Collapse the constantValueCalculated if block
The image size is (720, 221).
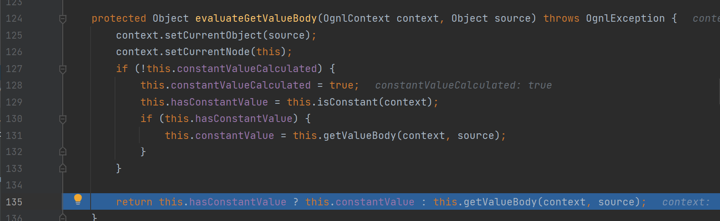pos(63,69)
